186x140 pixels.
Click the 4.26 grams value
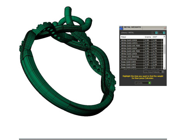coord(147,51)
